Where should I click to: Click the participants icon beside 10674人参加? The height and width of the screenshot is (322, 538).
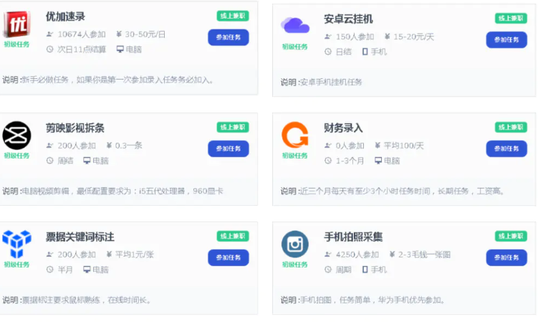[49, 34]
